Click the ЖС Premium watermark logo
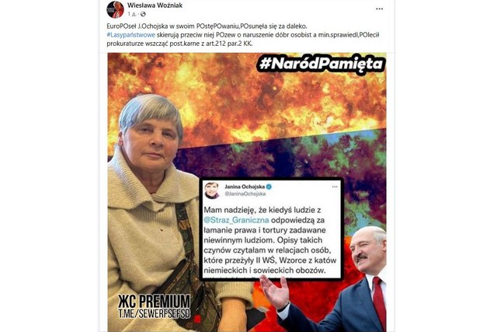The image size is (497, 332). pyautogui.click(x=155, y=301)
